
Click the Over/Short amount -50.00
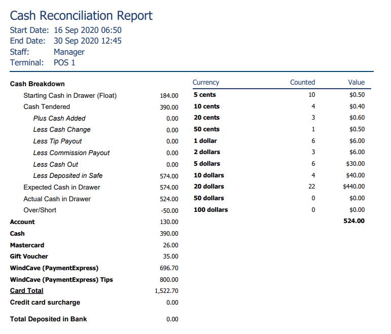tap(169, 211)
